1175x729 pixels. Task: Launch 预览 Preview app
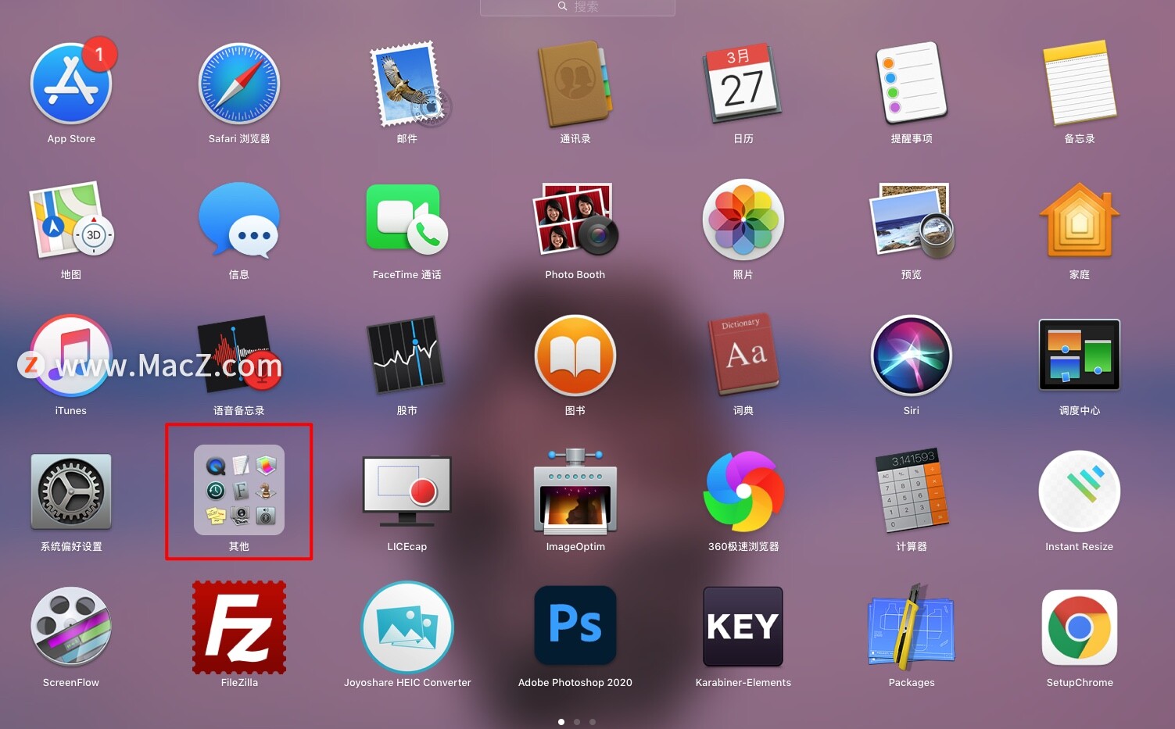[912, 220]
